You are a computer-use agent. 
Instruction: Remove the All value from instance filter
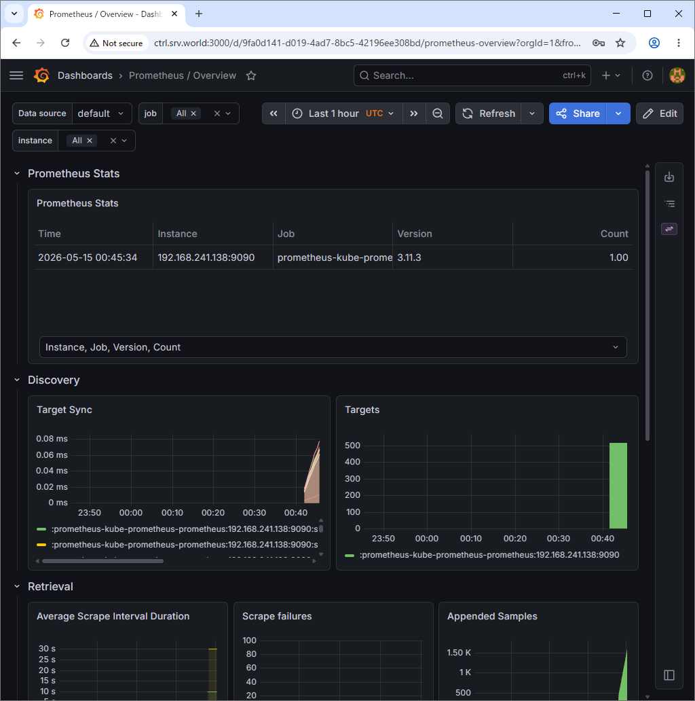(x=90, y=141)
